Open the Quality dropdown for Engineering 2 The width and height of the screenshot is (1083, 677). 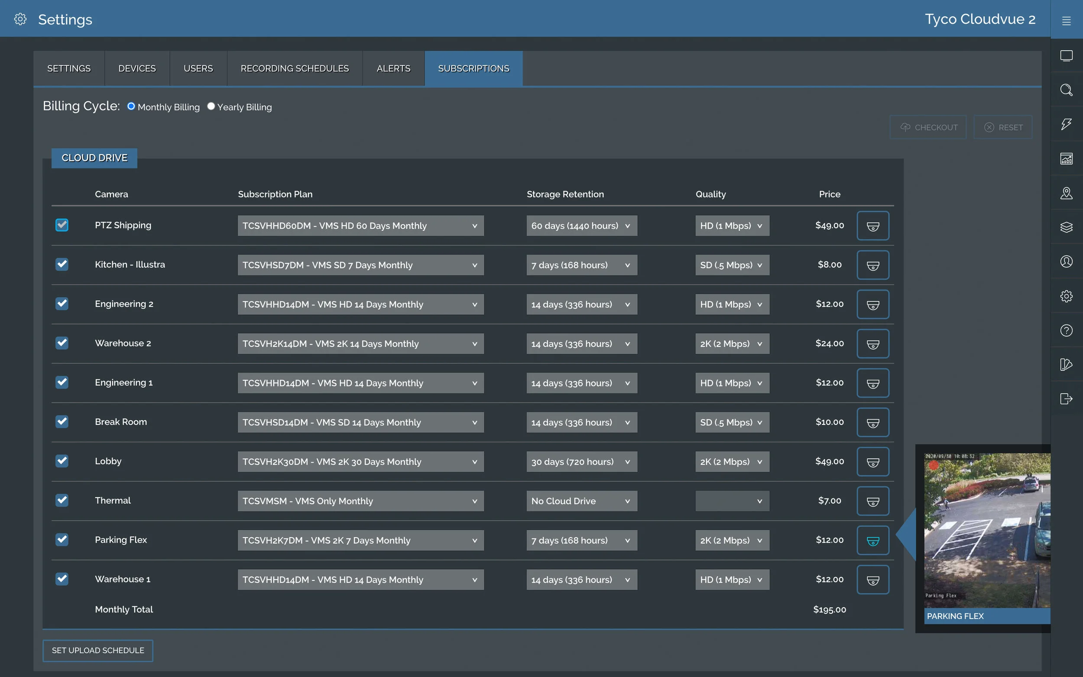732,304
